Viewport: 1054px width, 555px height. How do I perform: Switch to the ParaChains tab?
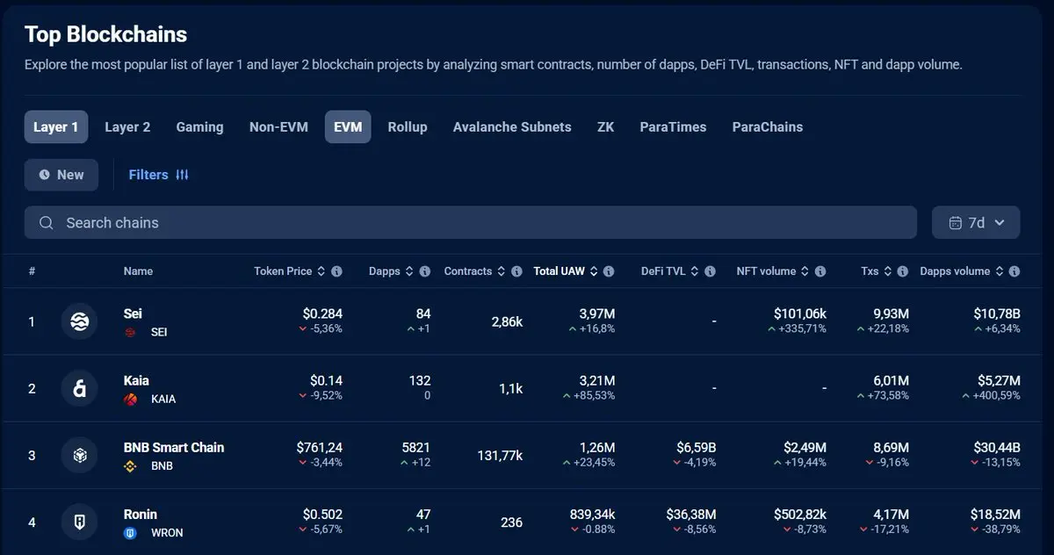coord(768,126)
